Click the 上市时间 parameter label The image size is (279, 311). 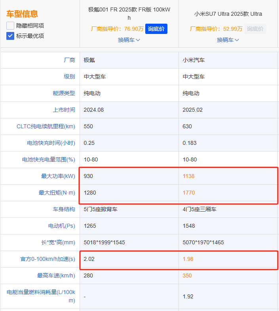click(64, 110)
